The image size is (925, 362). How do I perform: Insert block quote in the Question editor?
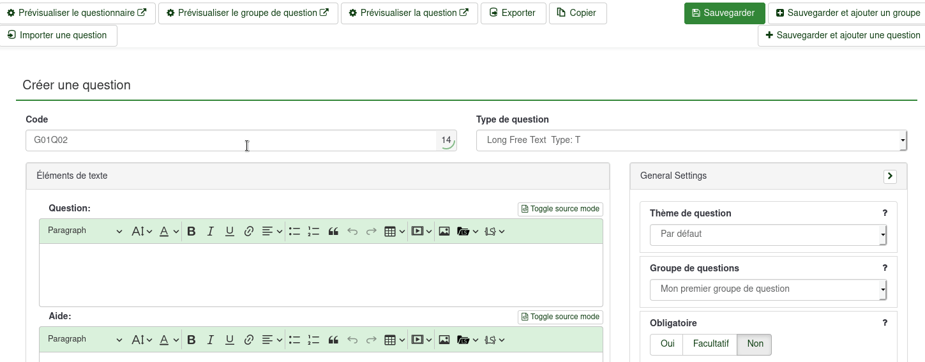click(333, 231)
